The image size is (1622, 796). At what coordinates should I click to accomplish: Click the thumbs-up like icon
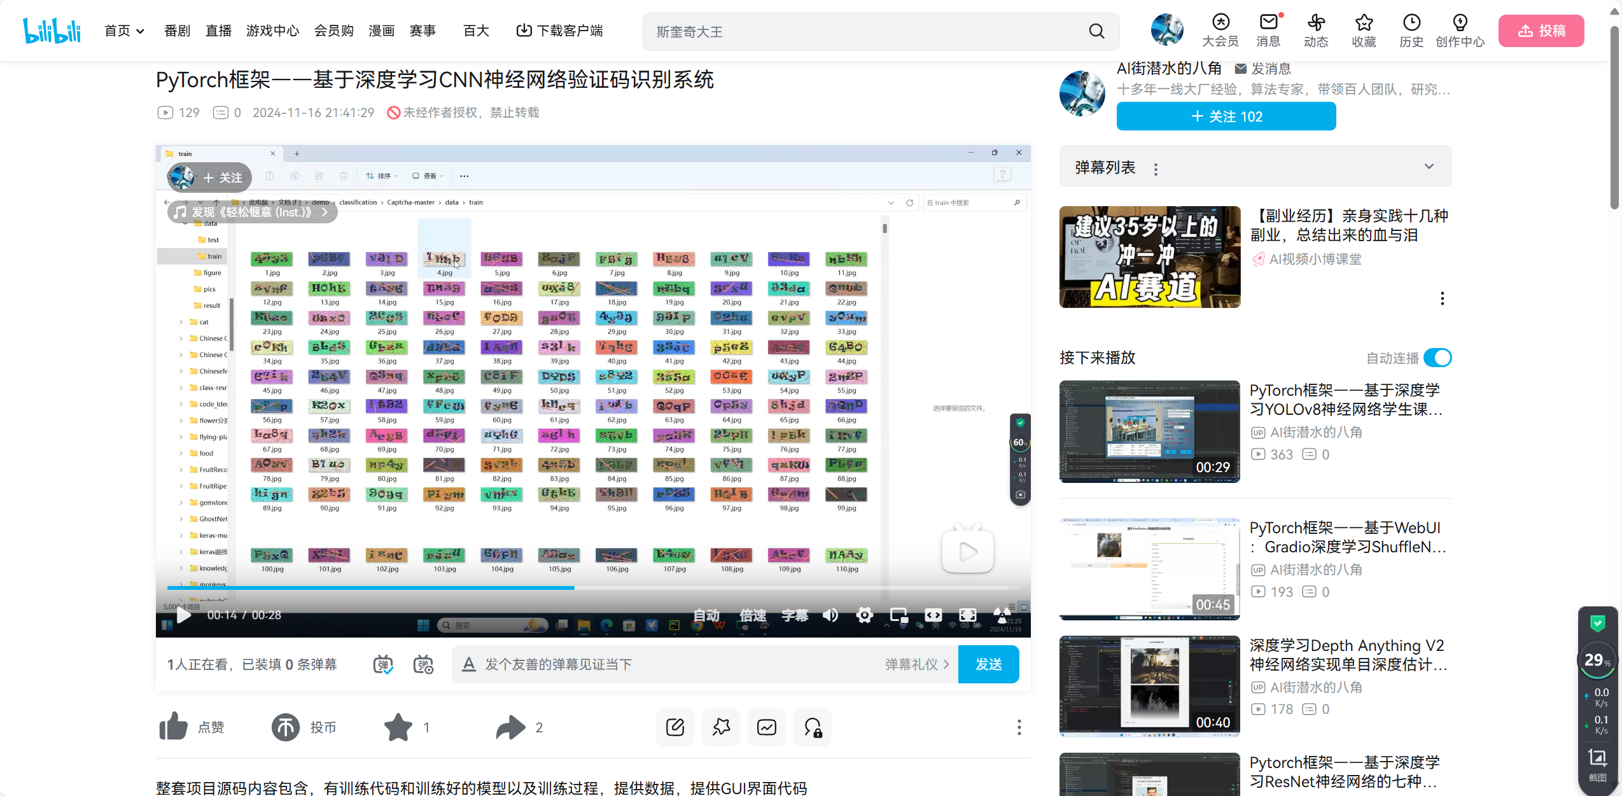[173, 727]
